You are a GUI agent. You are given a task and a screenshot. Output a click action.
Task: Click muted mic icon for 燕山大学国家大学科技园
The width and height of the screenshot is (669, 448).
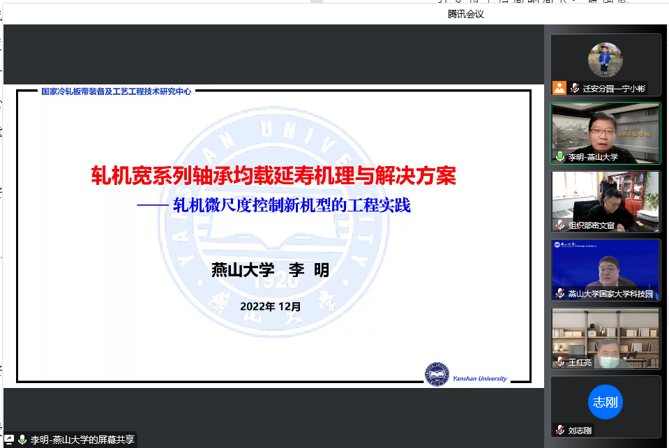pos(559,293)
